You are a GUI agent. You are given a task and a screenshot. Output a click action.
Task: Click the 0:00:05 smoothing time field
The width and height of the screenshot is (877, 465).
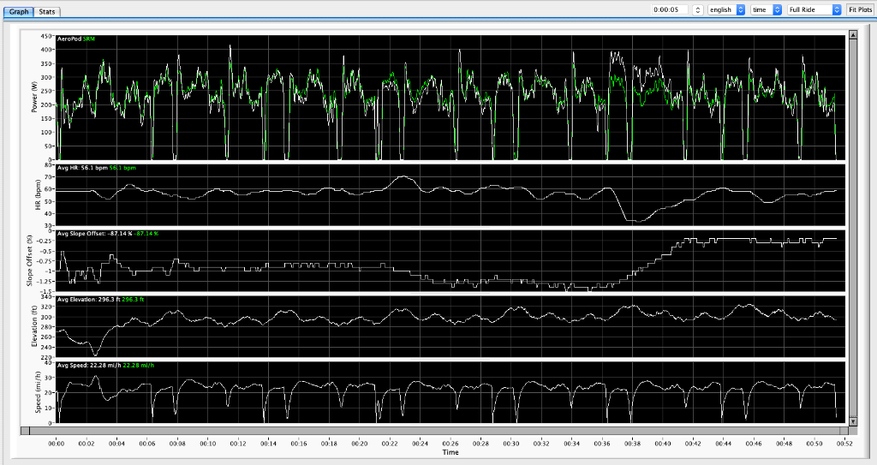click(x=668, y=9)
